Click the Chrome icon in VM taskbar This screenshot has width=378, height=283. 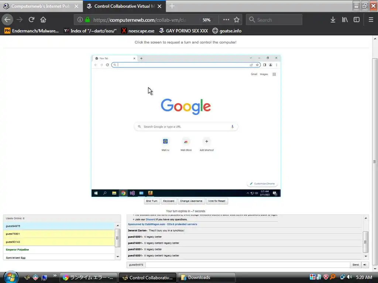point(123,193)
